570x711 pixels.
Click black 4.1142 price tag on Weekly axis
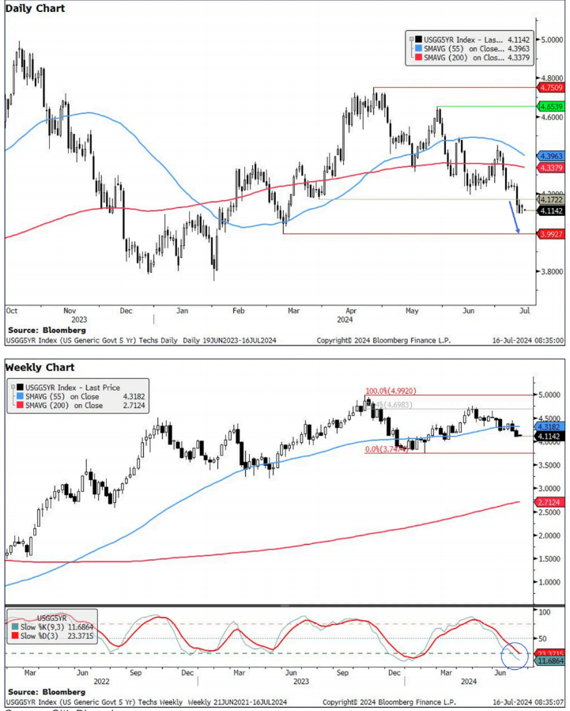(549, 437)
